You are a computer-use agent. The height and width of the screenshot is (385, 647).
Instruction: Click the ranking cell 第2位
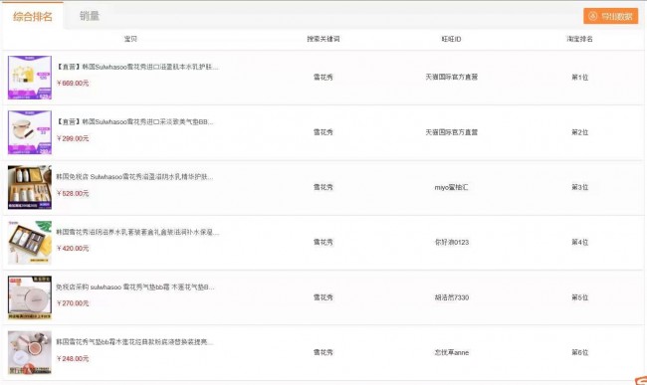pos(579,132)
